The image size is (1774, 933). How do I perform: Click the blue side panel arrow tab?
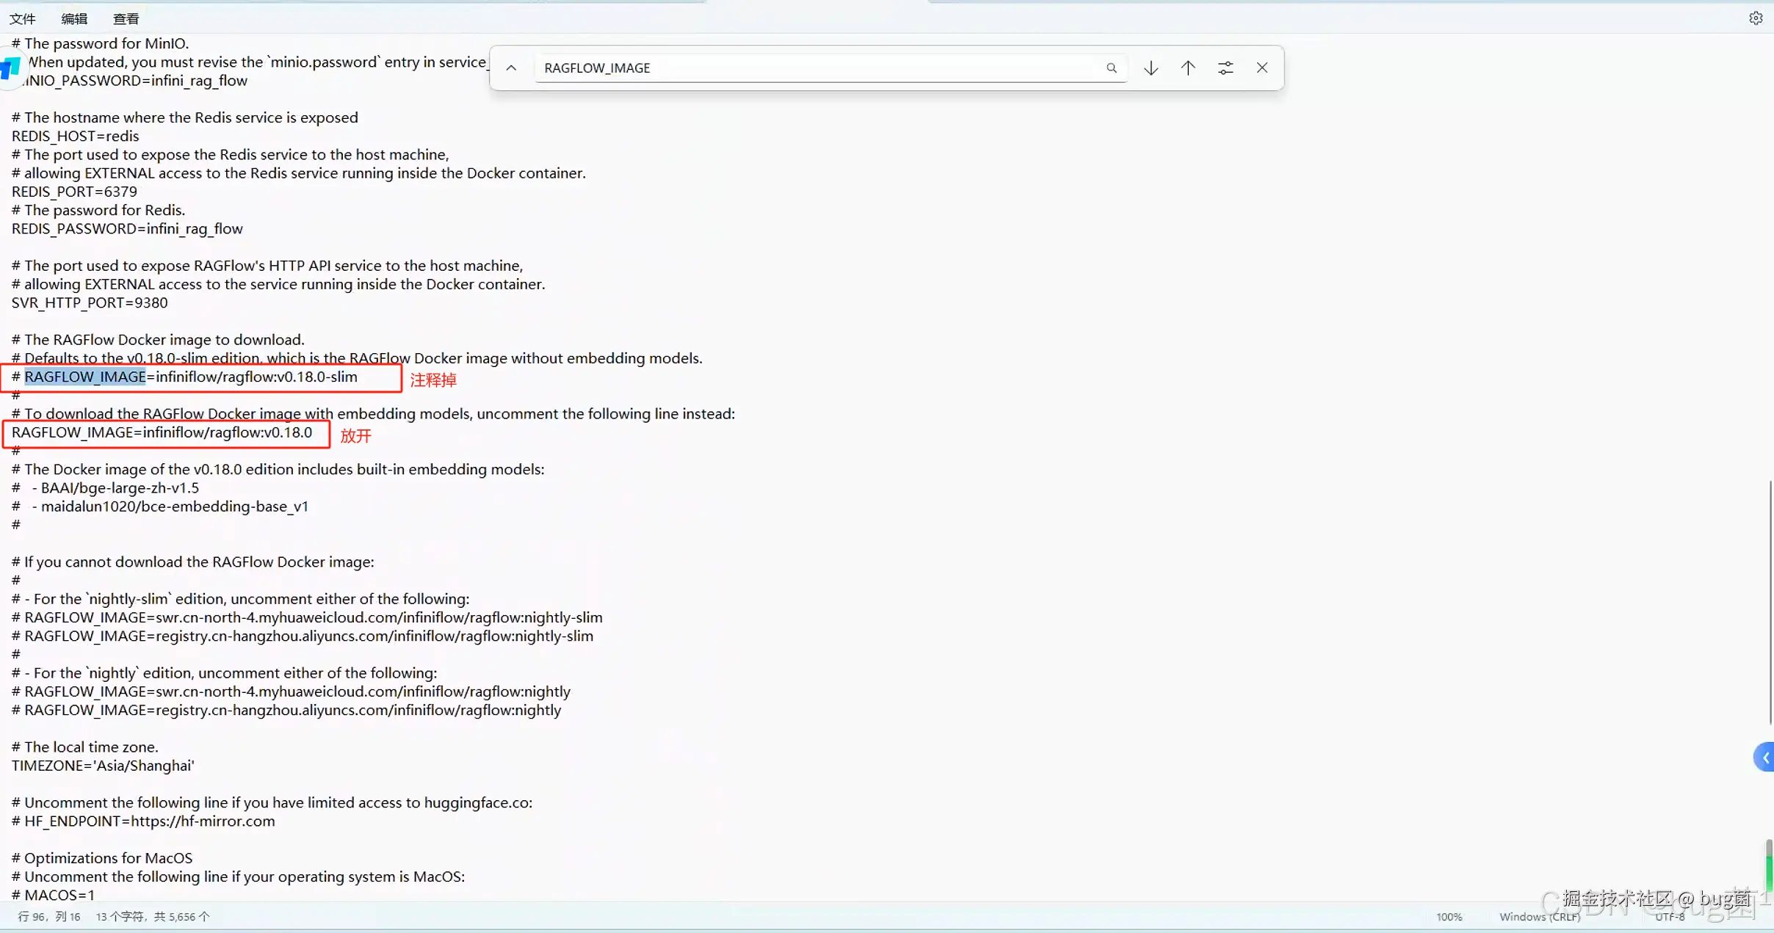point(1764,757)
